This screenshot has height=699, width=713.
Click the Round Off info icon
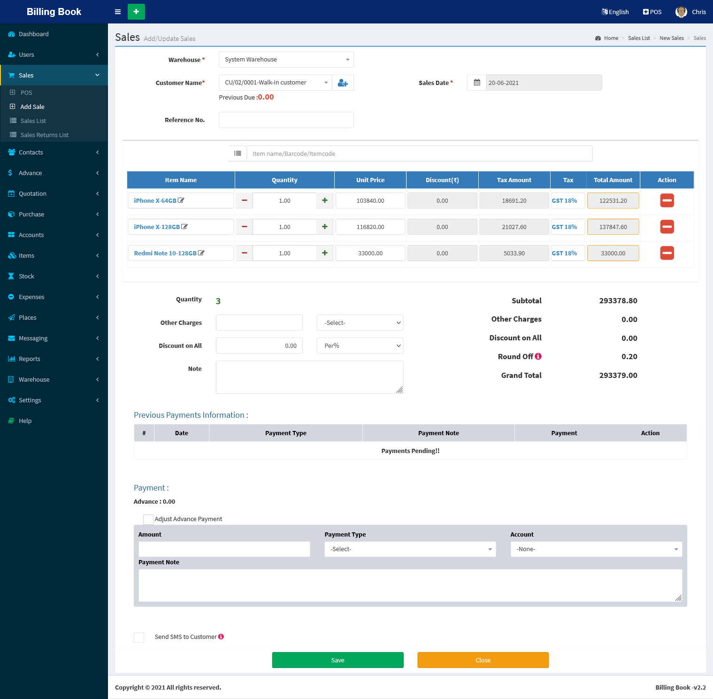coord(538,356)
